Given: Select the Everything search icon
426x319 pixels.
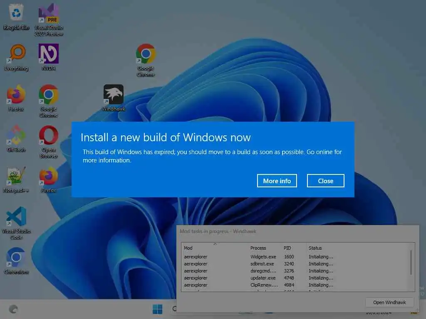Looking at the screenshot, I should [x=16, y=57].
